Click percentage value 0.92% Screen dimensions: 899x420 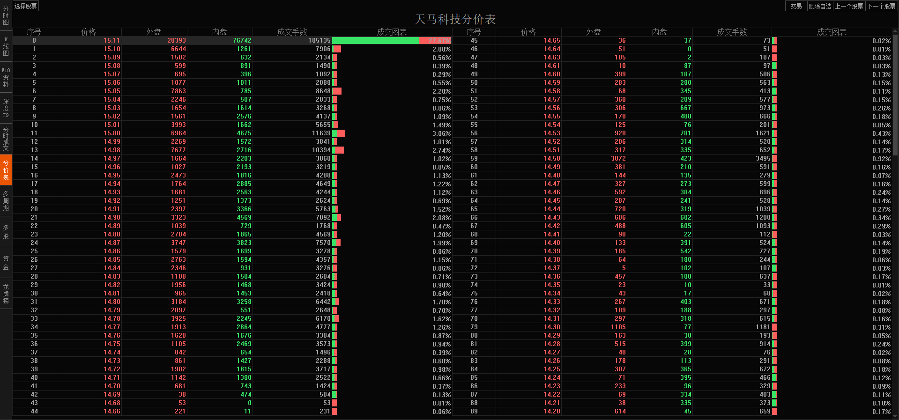click(x=881, y=159)
